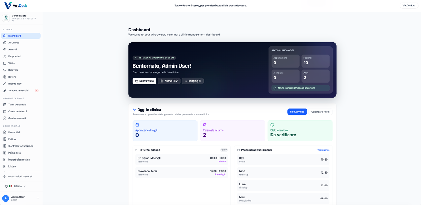Click the calendar icon in the Appuntamenti oggi card
Image resolution: width=421 pixels, height=205 pixels.
coord(137,125)
